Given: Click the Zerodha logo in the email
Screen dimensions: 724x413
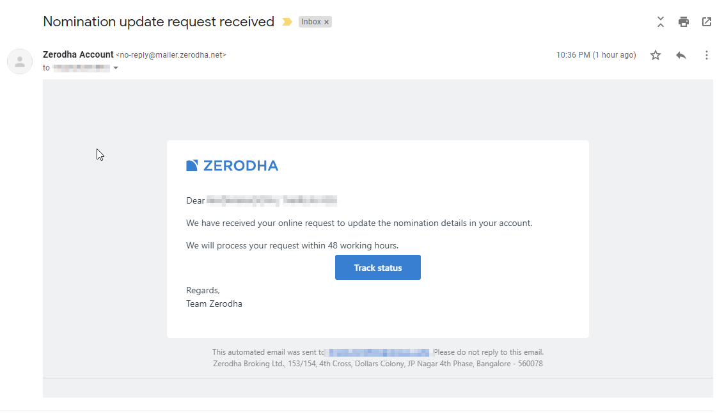Looking at the screenshot, I should point(232,166).
